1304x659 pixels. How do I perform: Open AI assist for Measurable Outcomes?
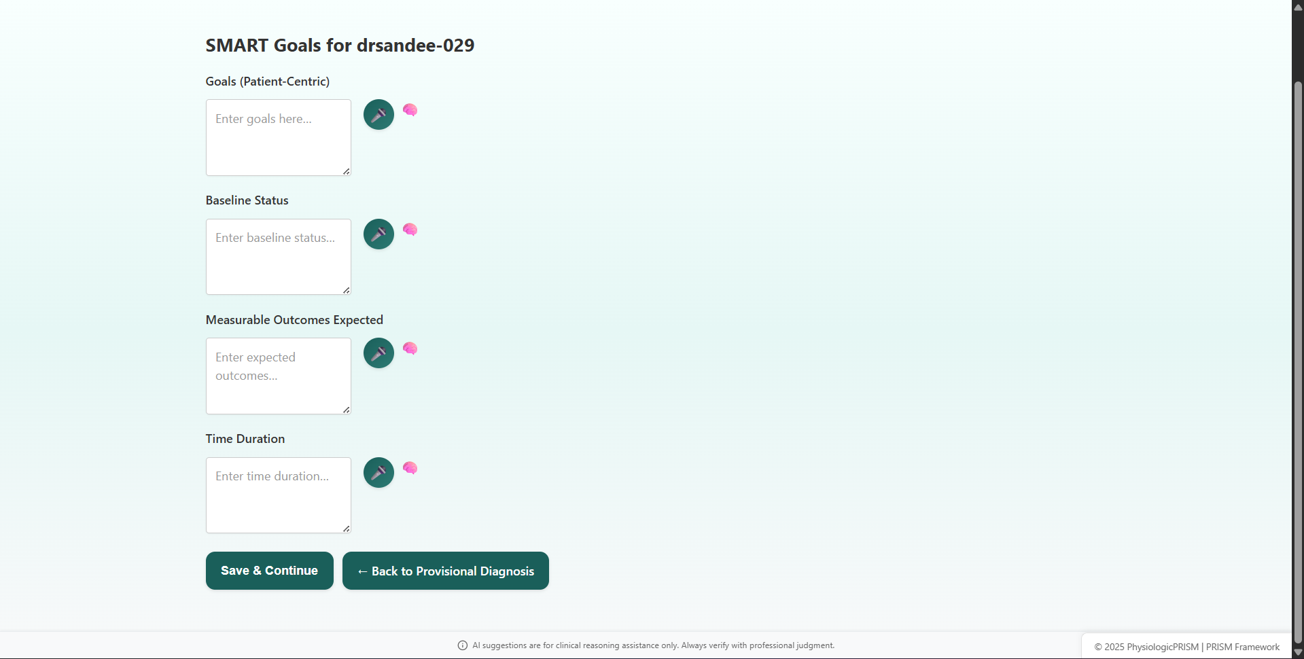pyautogui.click(x=410, y=349)
